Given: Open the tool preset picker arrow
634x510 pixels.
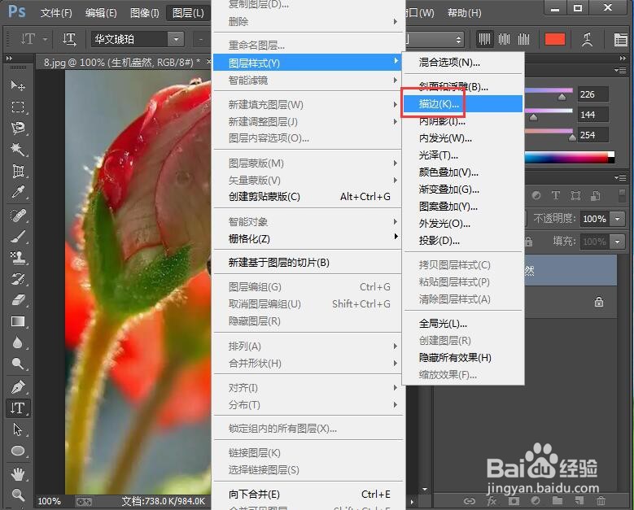Looking at the screenshot, I should click(46, 40).
